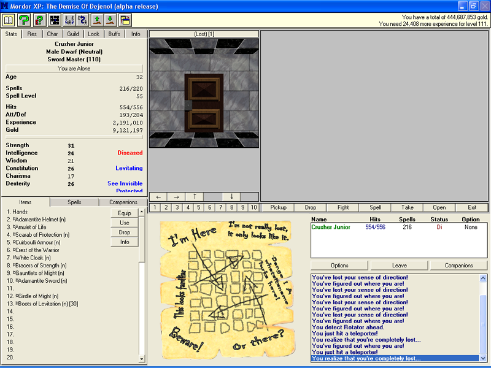Click the green question mark help icon

(x=24, y=20)
